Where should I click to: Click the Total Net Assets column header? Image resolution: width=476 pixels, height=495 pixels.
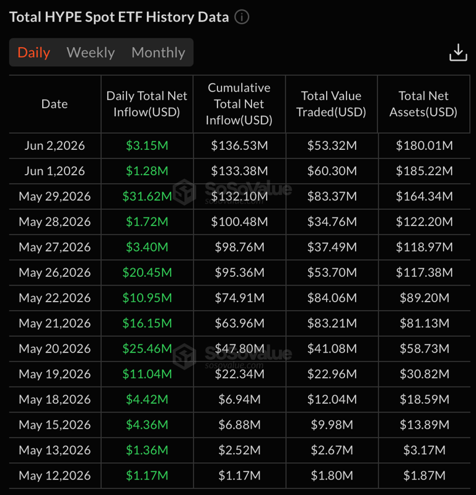[423, 104]
